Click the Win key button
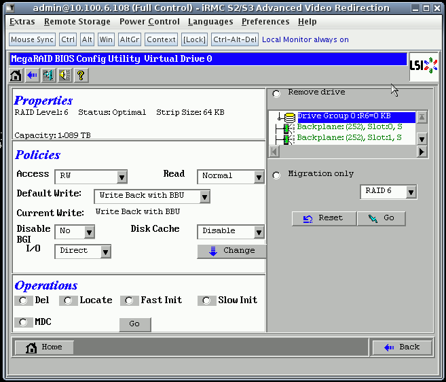446x382 pixels. point(106,39)
